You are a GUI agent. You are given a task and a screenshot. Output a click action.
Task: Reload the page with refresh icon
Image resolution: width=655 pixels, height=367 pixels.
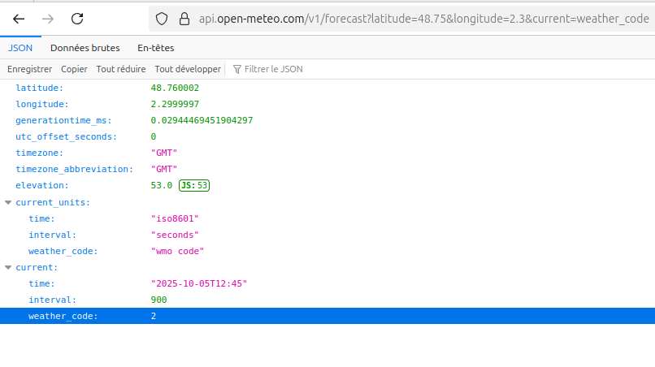click(x=77, y=19)
